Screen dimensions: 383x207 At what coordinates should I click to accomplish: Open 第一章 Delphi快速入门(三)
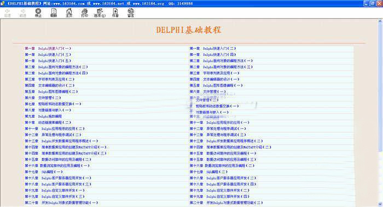[x=48, y=55]
